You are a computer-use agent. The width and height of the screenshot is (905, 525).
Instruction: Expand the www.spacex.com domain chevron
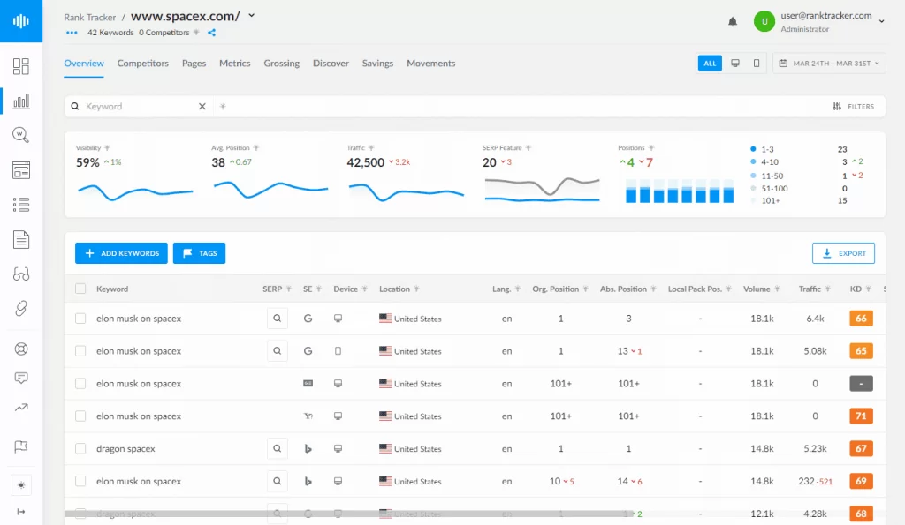(250, 16)
